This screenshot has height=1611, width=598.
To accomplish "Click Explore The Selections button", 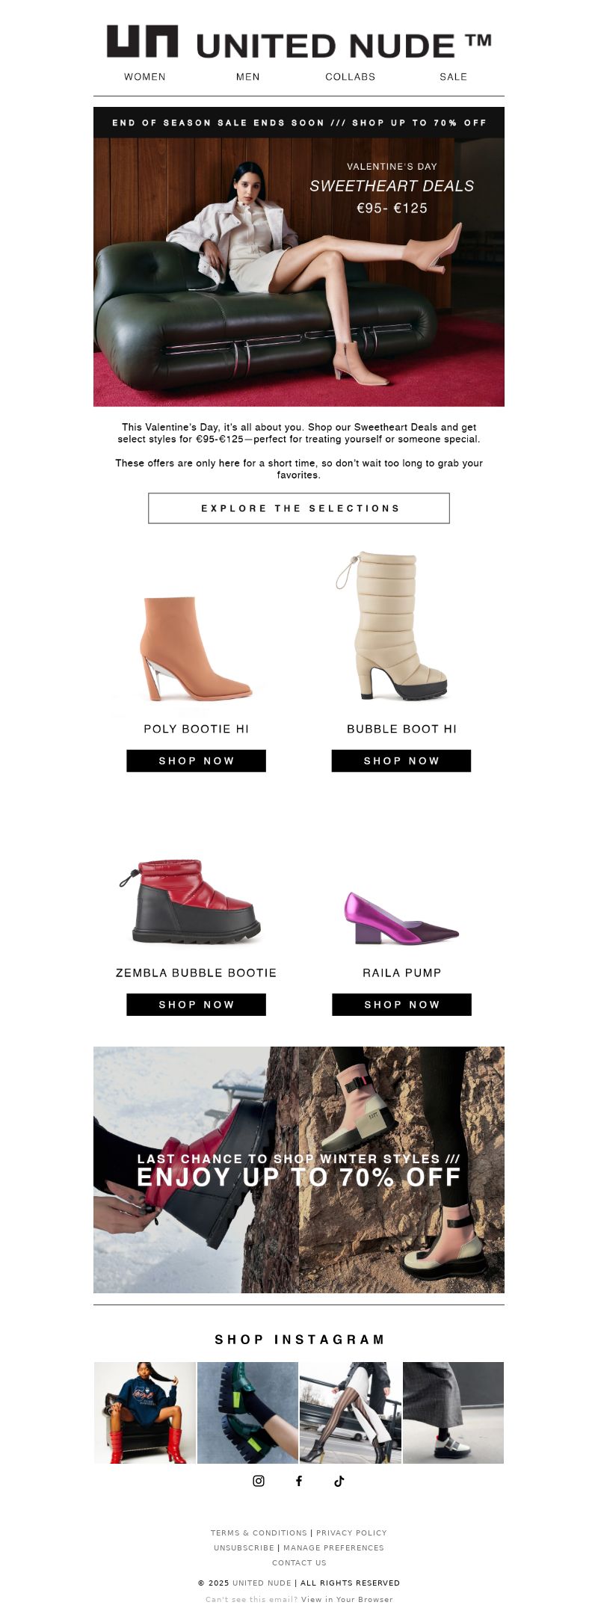I will click(x=299, y=508).
